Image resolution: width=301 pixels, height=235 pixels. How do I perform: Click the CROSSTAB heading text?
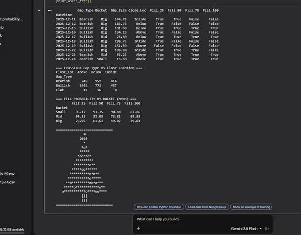tap(99, 68)
